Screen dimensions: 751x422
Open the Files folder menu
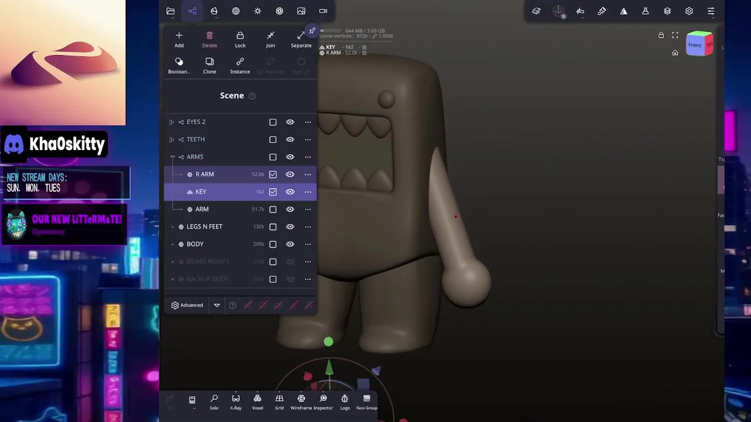pos(170,11)
